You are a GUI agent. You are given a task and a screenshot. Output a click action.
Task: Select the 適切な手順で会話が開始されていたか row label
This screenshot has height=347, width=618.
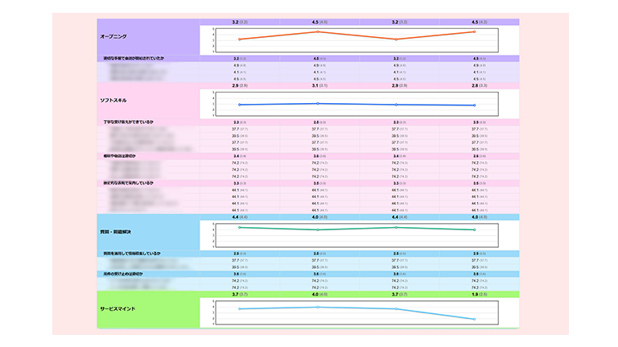(129, 59)
